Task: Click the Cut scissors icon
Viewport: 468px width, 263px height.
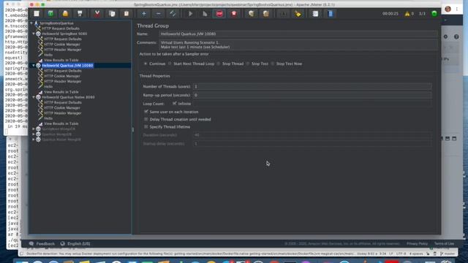Action: [x=97, y=14]
